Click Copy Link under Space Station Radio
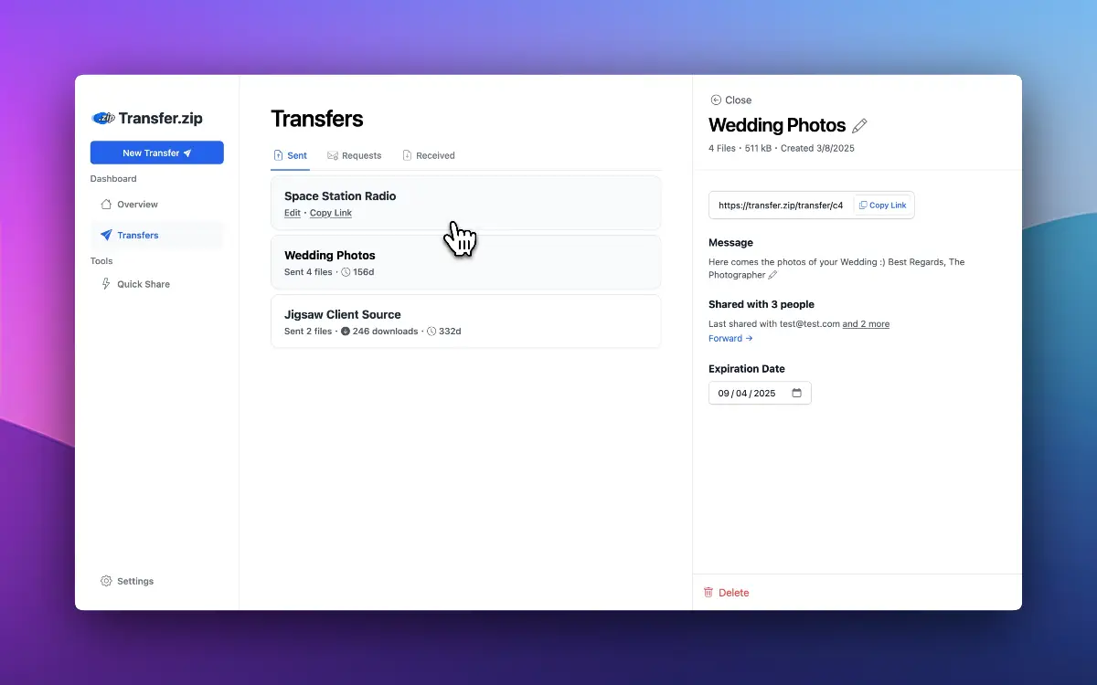 [x=331, y=213]
